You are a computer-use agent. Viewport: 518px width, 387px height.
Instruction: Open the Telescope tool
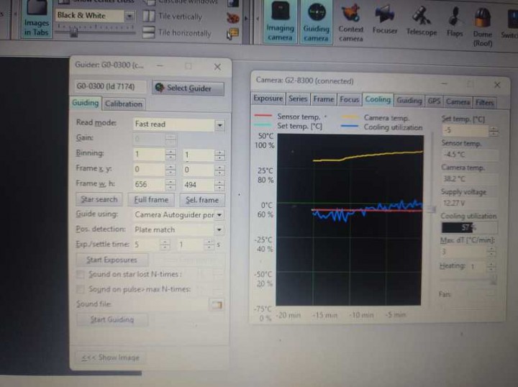click(422, 21)
